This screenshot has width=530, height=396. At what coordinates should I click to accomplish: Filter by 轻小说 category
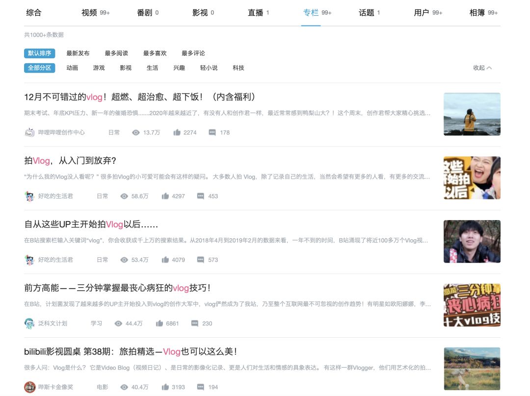209,68
